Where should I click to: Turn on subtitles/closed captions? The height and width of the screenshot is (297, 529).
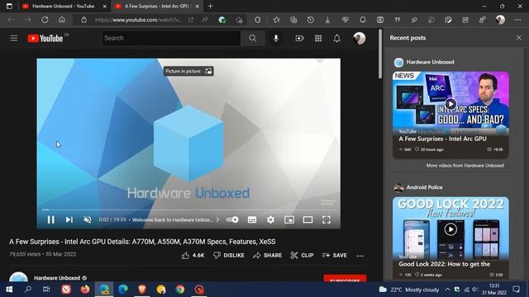coord(252,220)
